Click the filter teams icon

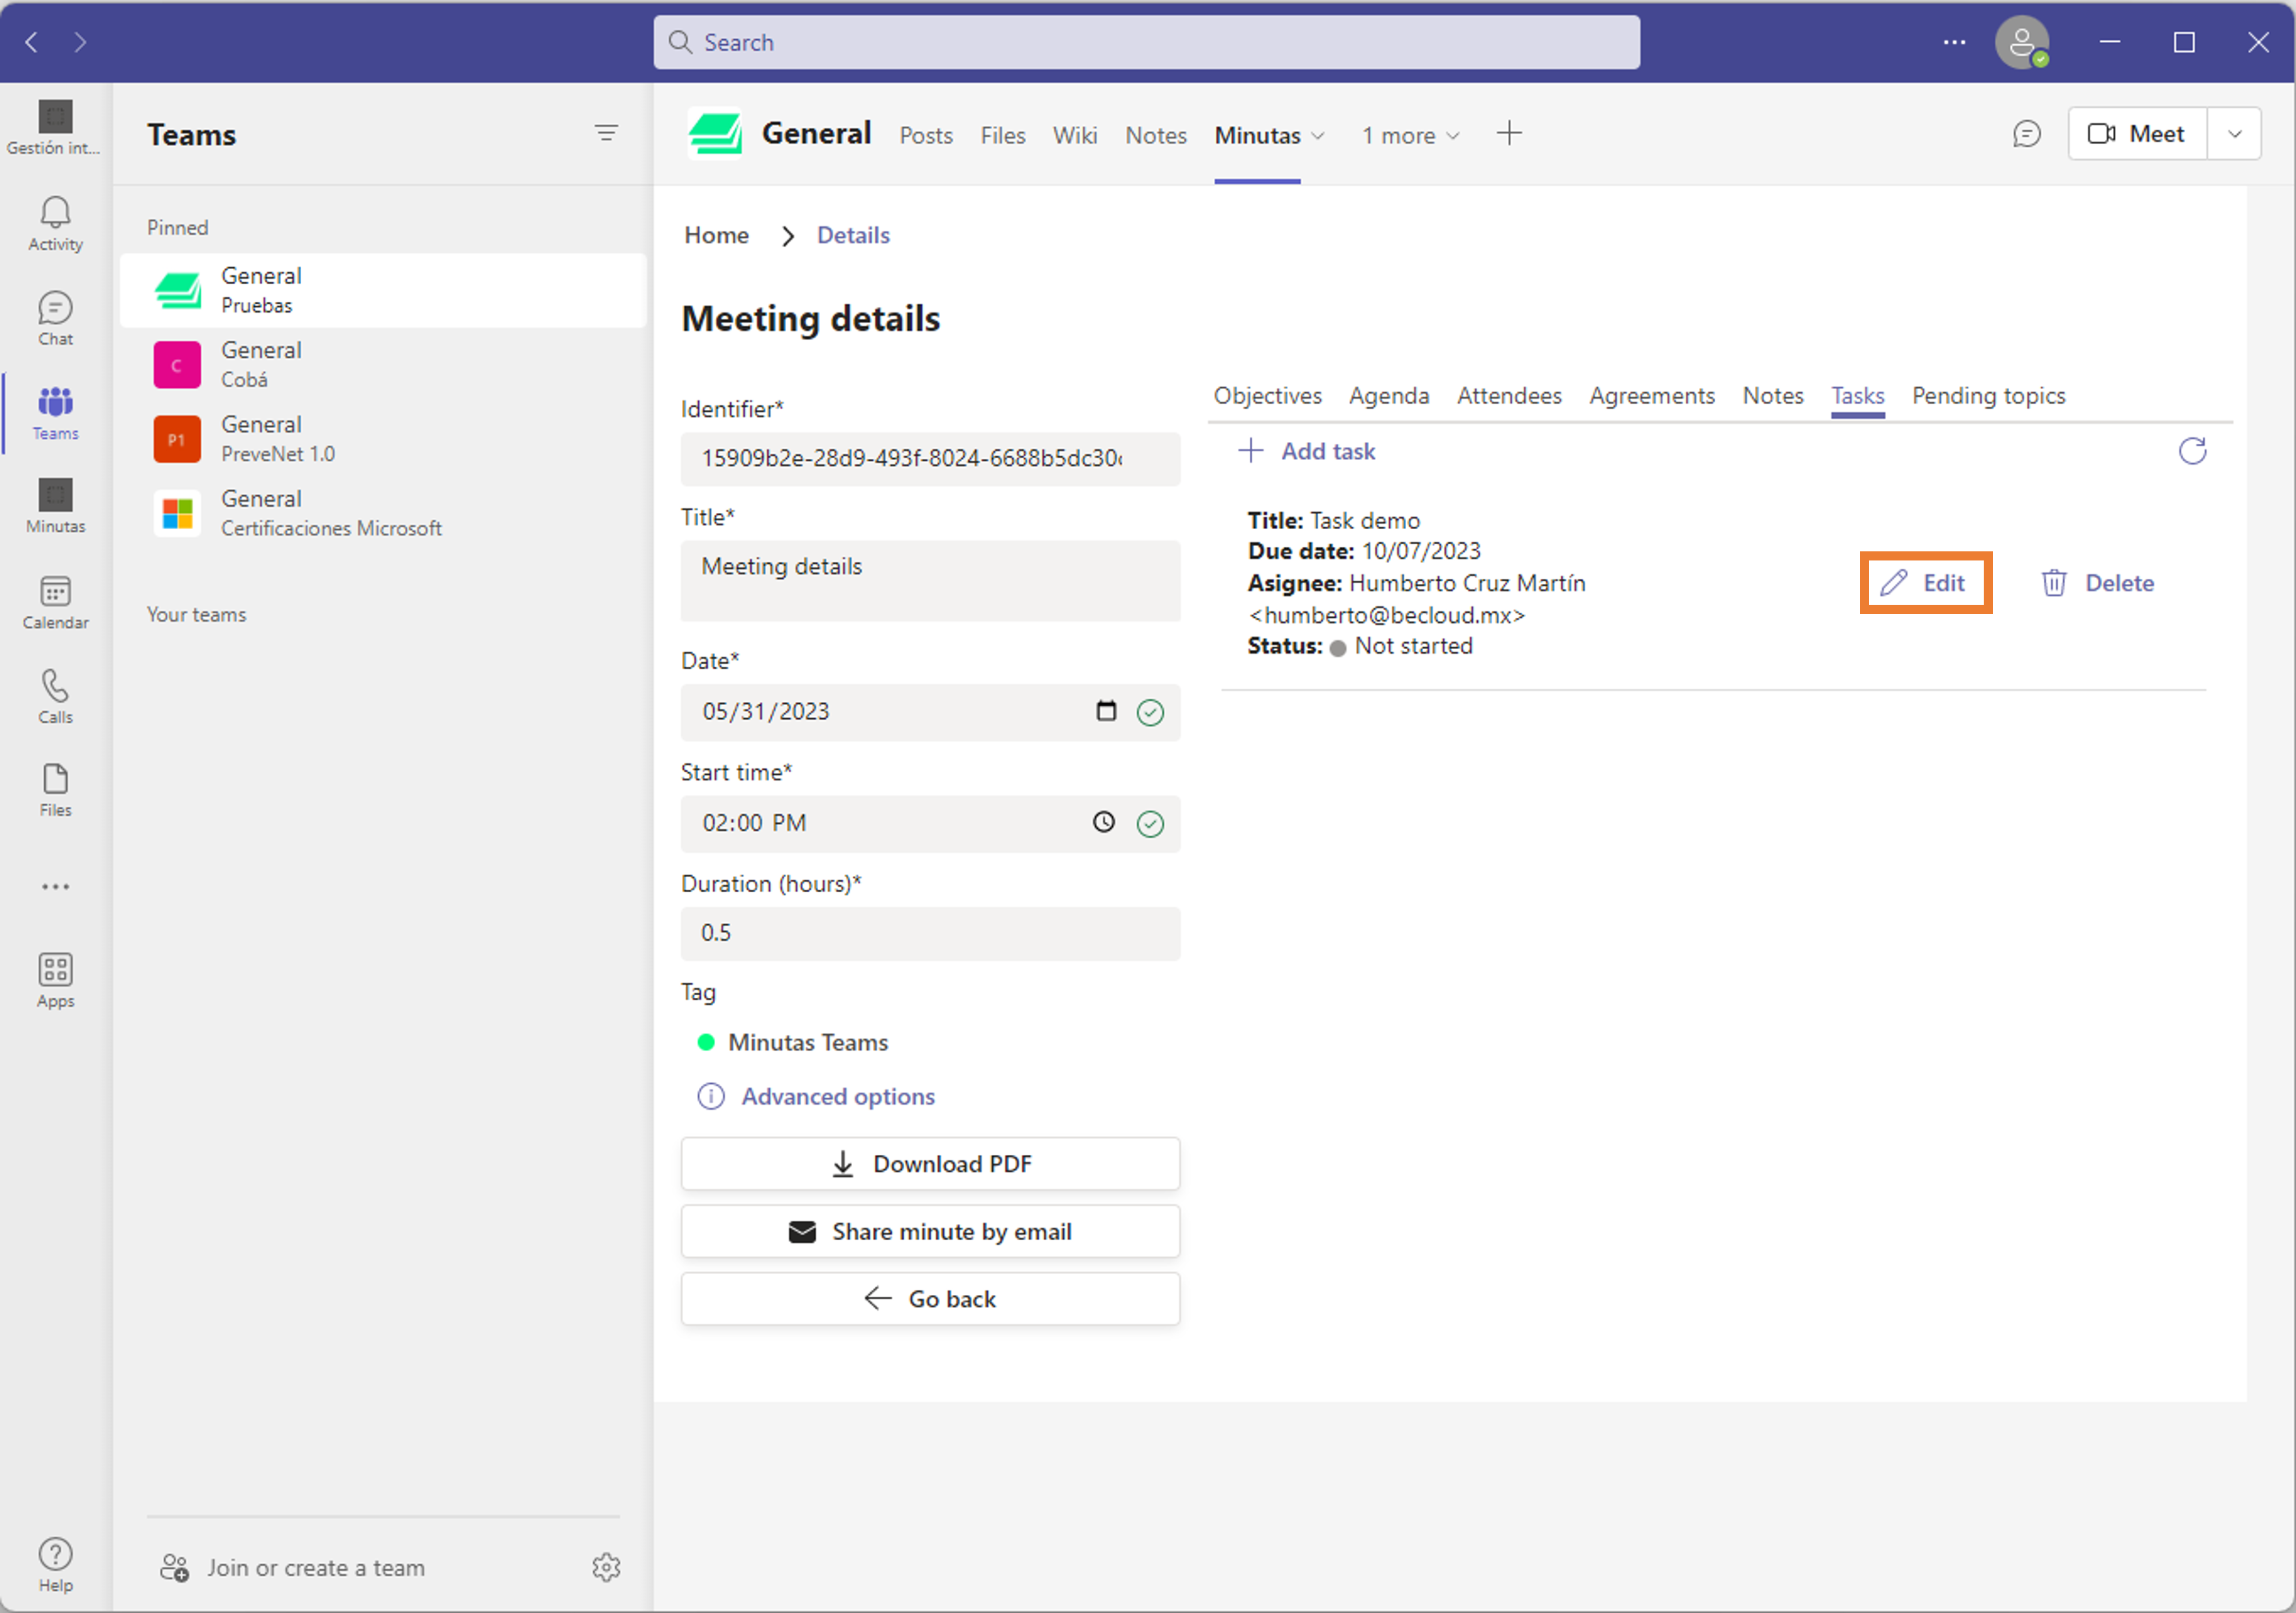click(606, 133)
